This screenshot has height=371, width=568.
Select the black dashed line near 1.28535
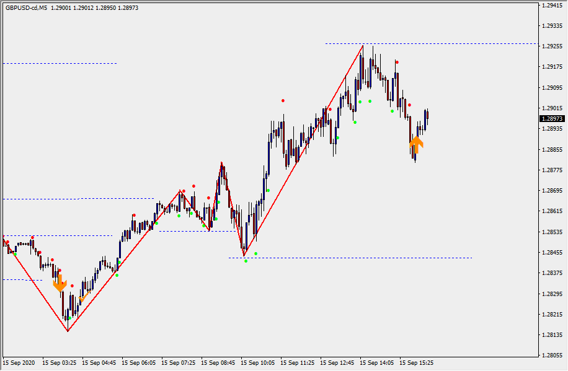pyautogui.click(x=192, y=231)
